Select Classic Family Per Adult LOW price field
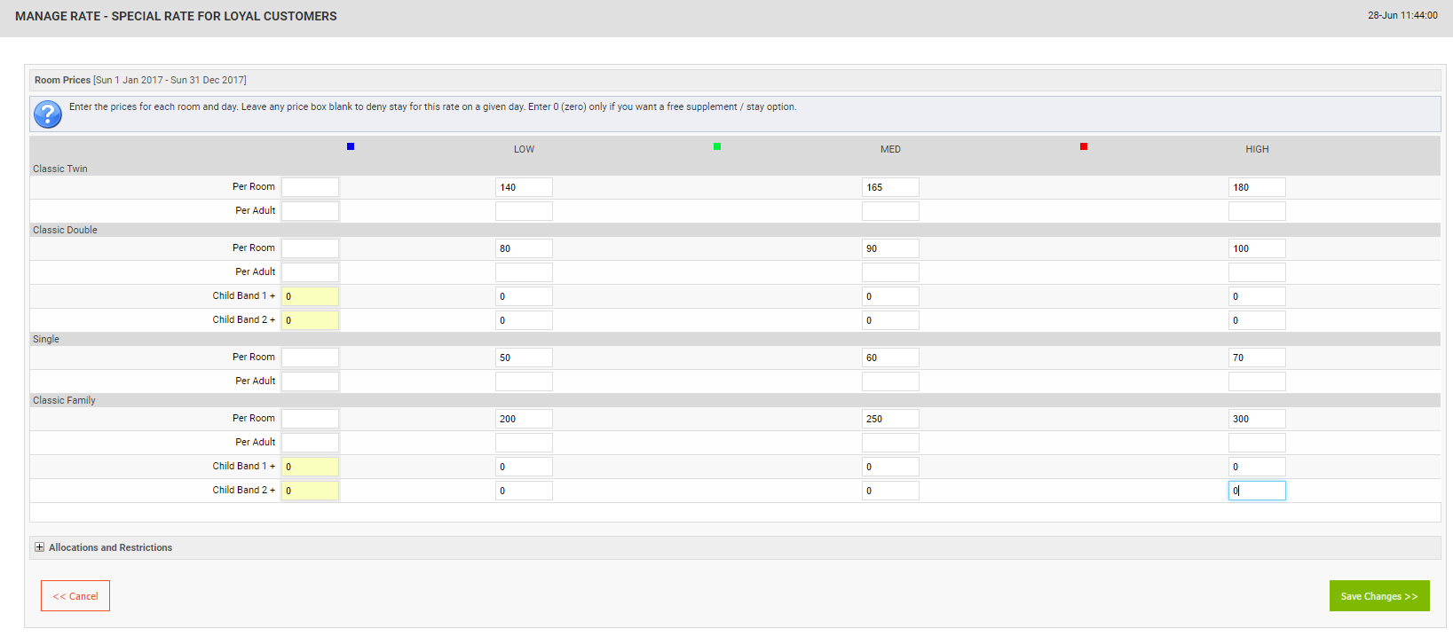Viewport: 1453px width, 637px height. coord(524,443)
